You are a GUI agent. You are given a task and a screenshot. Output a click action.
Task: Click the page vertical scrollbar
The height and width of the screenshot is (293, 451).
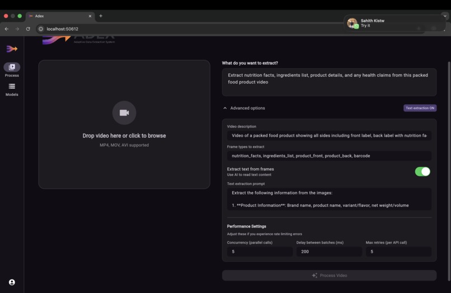tap(449, 171)
